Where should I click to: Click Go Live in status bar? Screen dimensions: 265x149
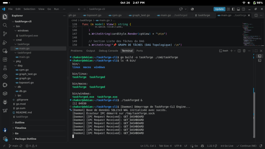(x=227, y=146)
